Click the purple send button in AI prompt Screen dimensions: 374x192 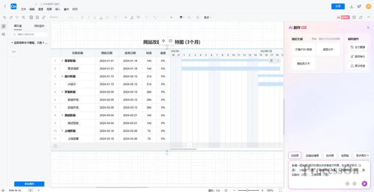tap(364, 183)
